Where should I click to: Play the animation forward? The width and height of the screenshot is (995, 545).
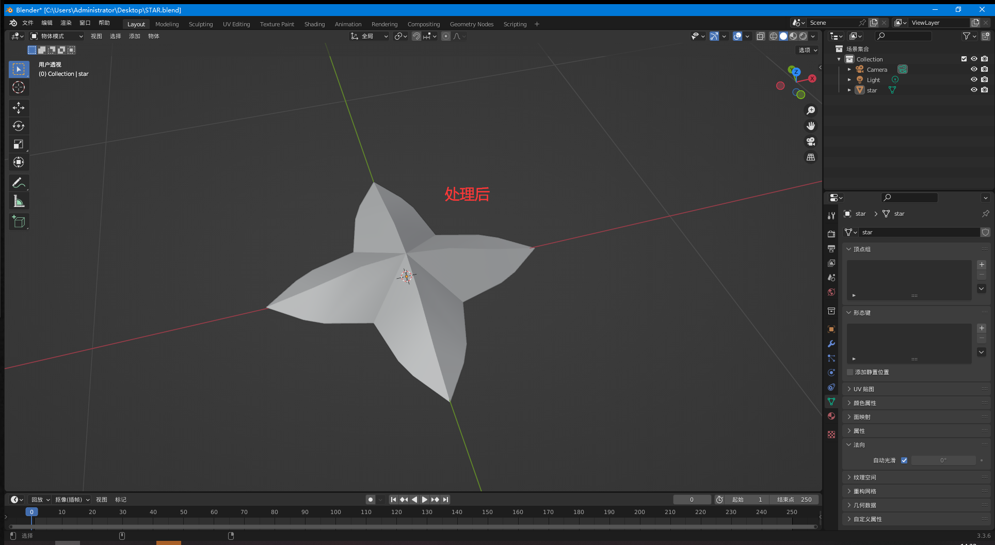tap(425, 500)
